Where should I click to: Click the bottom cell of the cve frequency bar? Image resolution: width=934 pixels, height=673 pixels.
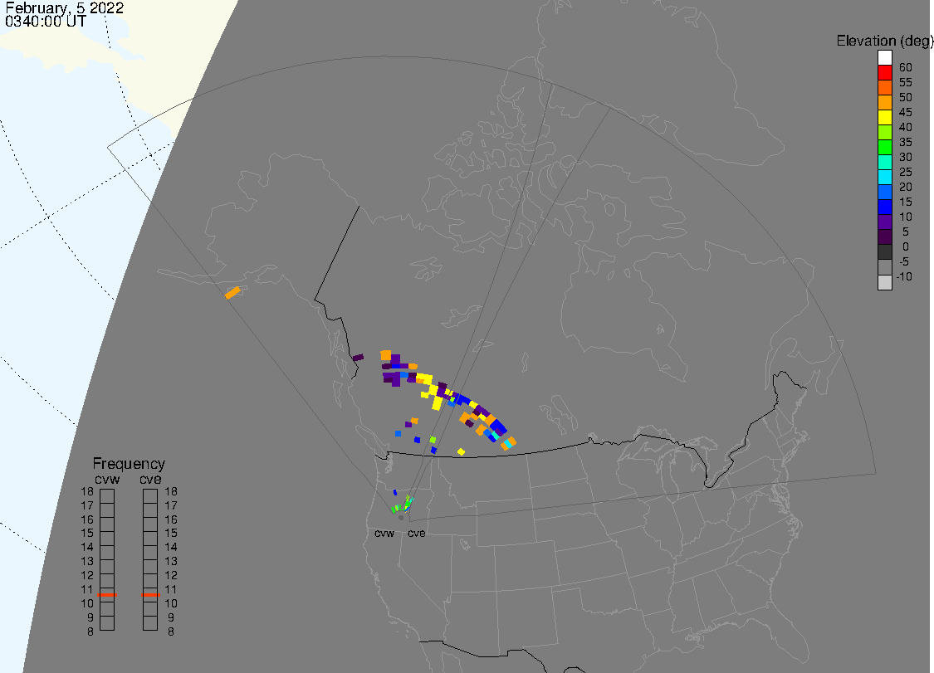(150, 623)
